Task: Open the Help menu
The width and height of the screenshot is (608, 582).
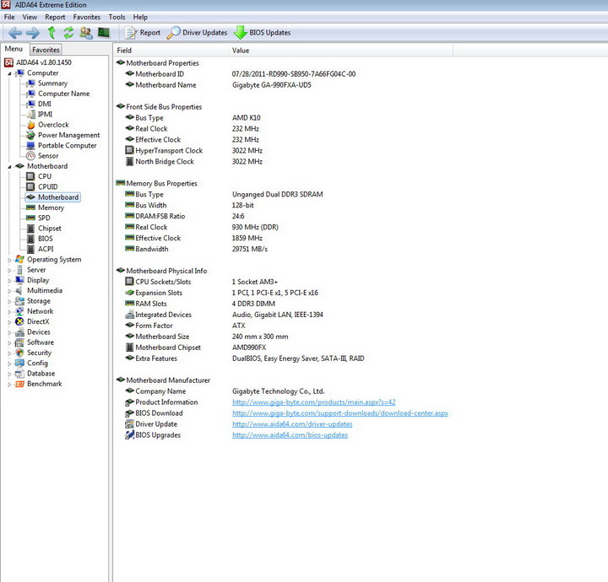Action: (140, 17)
